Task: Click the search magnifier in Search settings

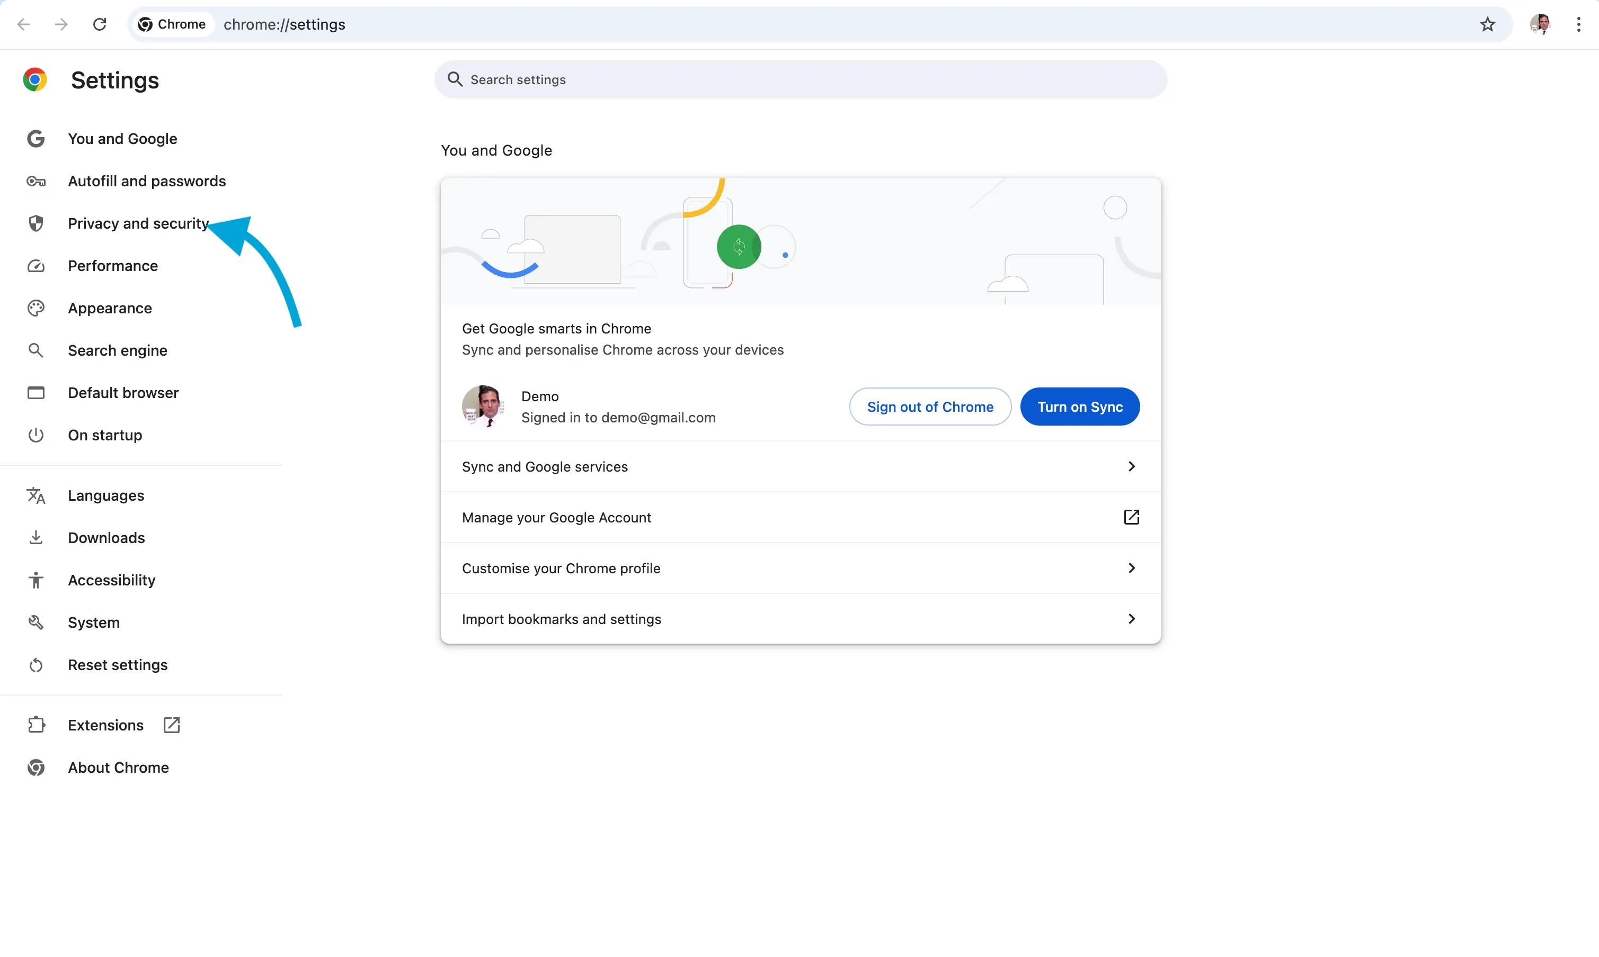Action: (455, 79)
